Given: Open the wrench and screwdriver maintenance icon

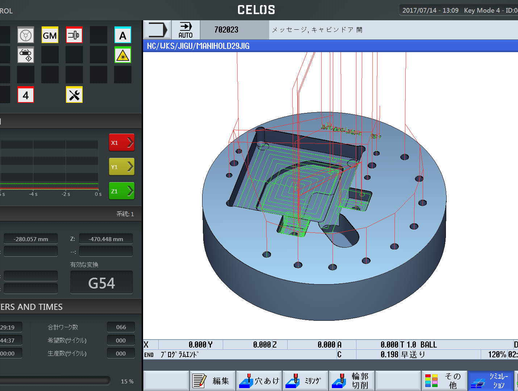Looking at the screenshot, I should click(74, 95).
